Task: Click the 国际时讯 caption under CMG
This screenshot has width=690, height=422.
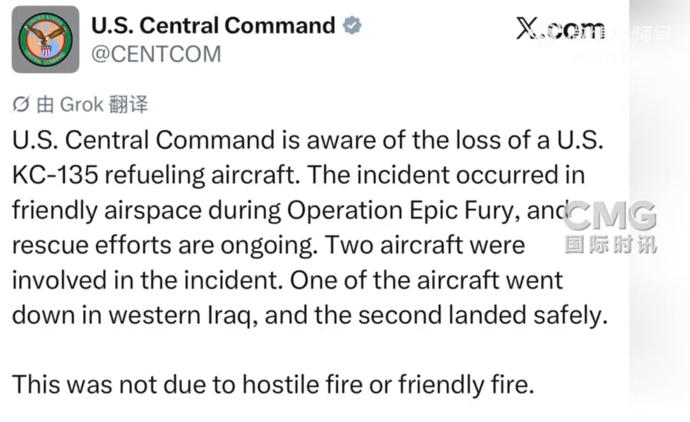Action: [610, 245]
